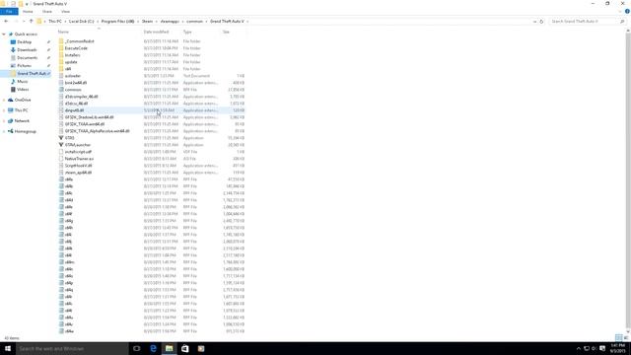Click the file list vertical scrollbar

[628, 181]
